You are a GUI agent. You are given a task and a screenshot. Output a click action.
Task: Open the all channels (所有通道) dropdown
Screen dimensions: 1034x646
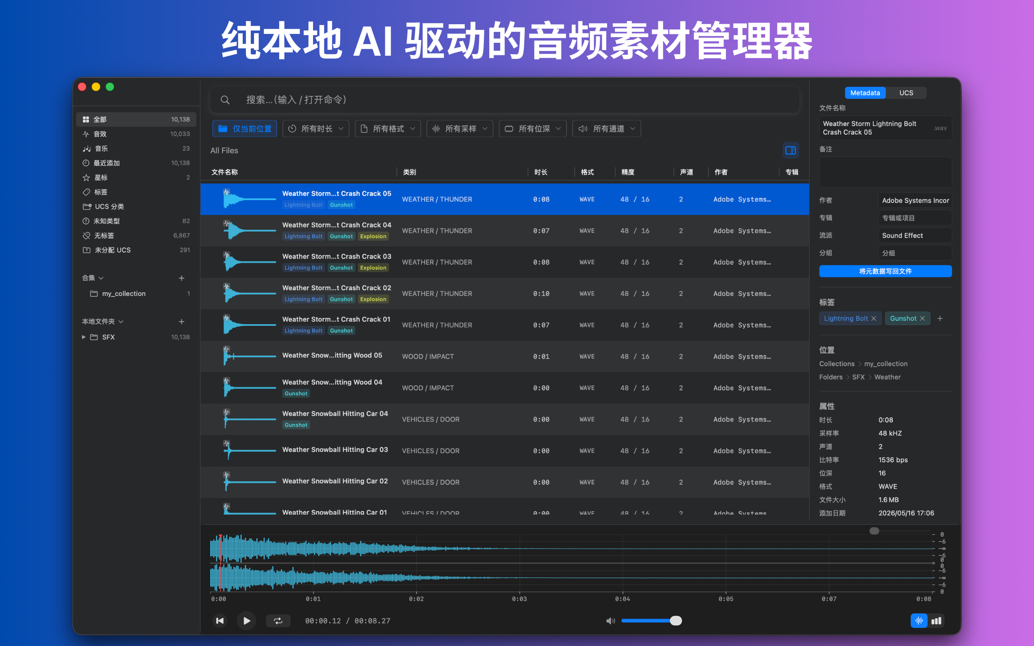pyautogui.click(x=606, y=129)
